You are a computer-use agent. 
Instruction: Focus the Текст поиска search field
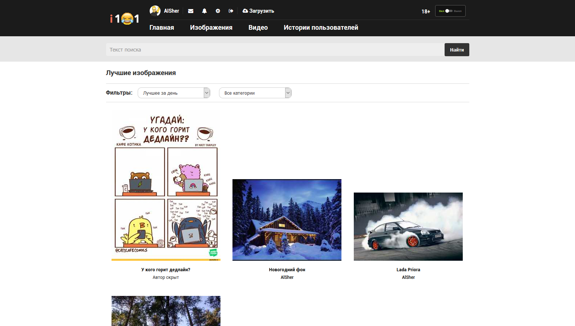(275, 50)
